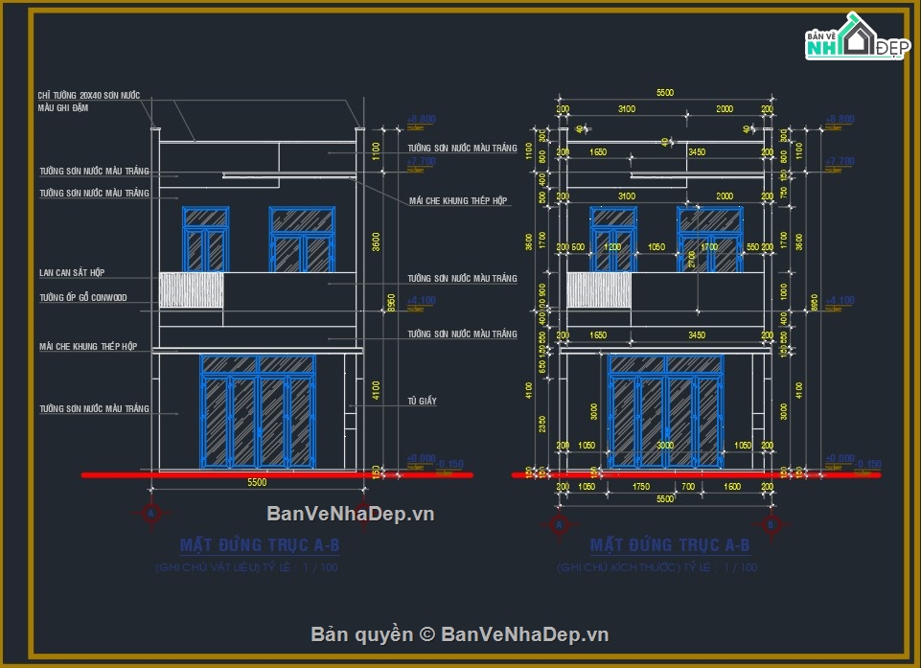Click the 'CHỈ TƯỜNG 20X40 SƠN NƯỚC' annotation
Viewport: 921px width, 668px height.
point(89,95)
